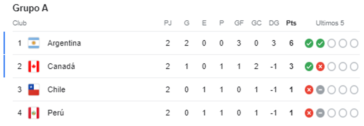Click the Ultimos 5 column header
Viewport: 364px width, 126px height.
pos(330,23)
